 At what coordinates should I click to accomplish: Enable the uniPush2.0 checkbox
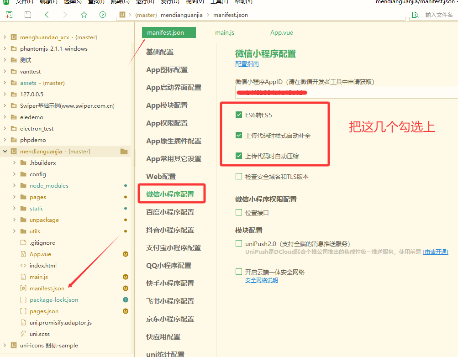[x=239, y=243]
